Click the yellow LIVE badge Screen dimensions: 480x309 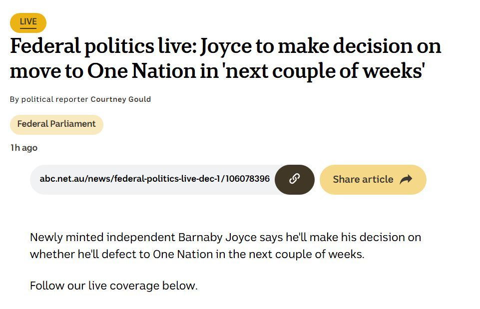(28, 22)
